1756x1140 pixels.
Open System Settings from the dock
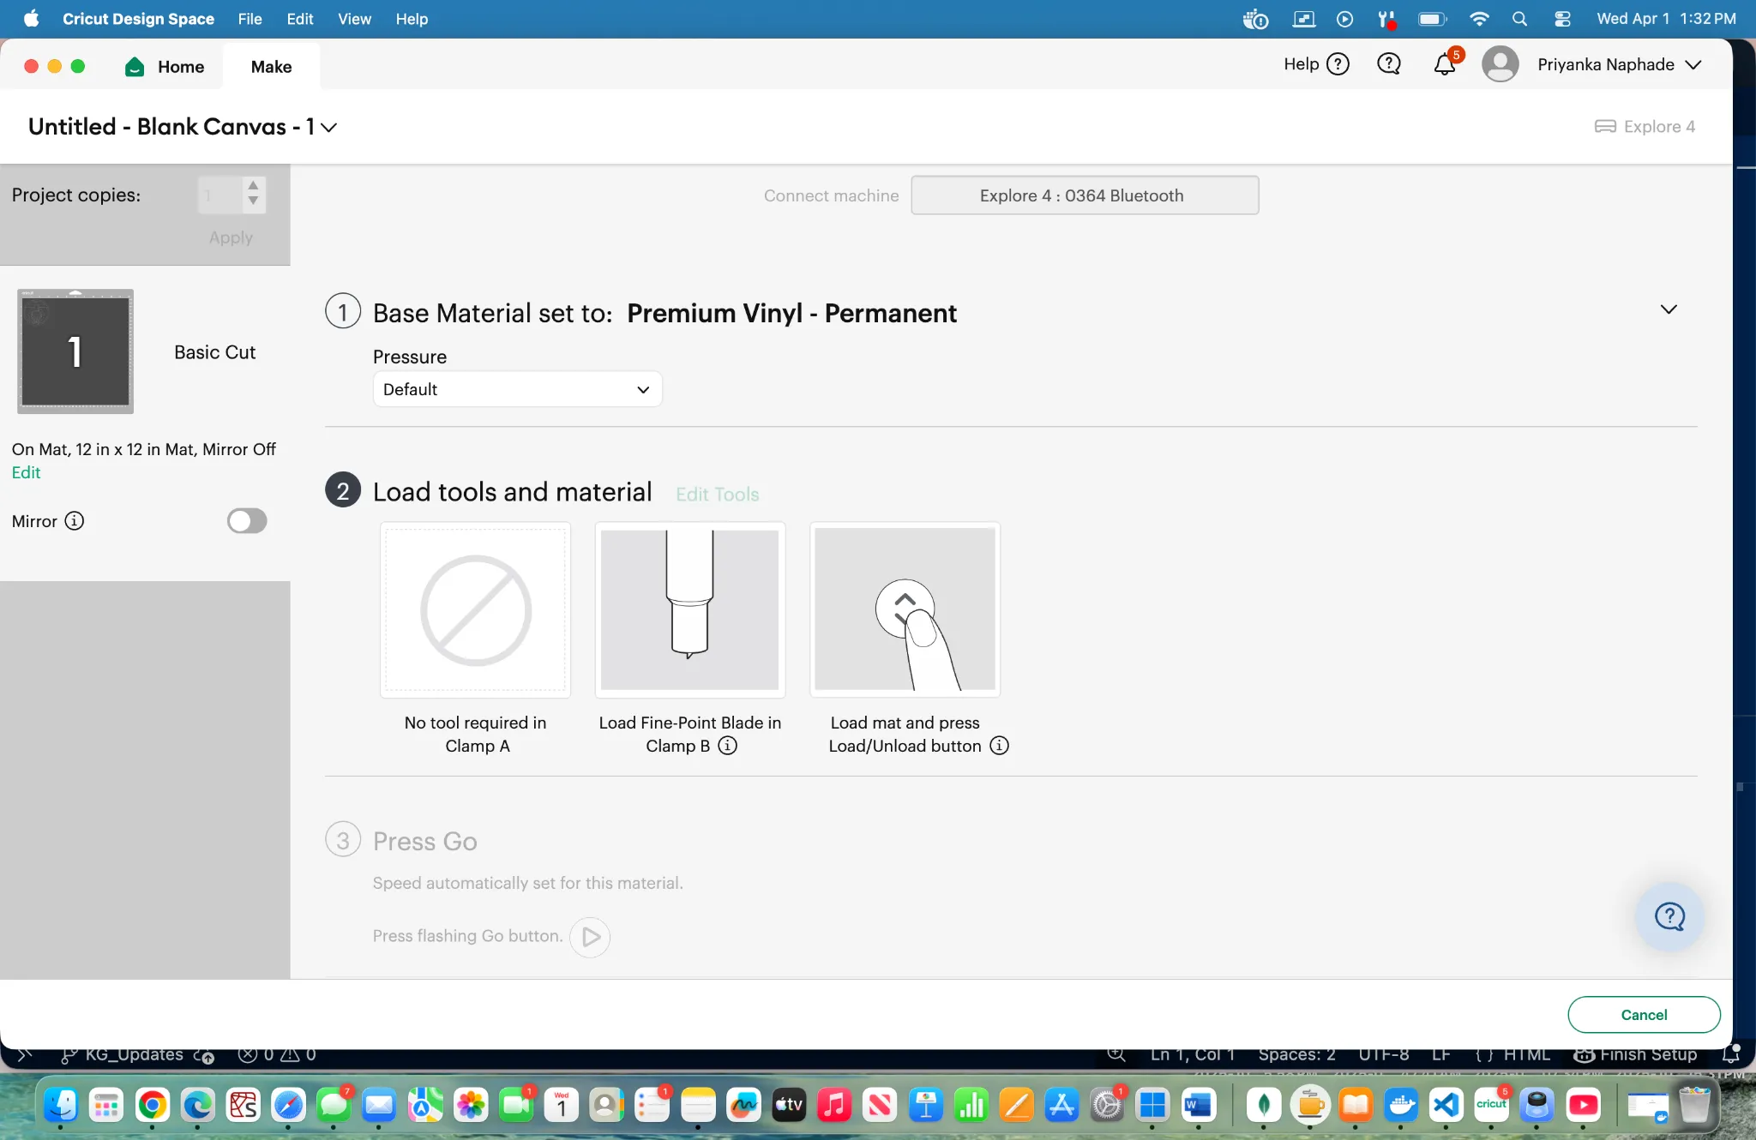point(1106,1105)
